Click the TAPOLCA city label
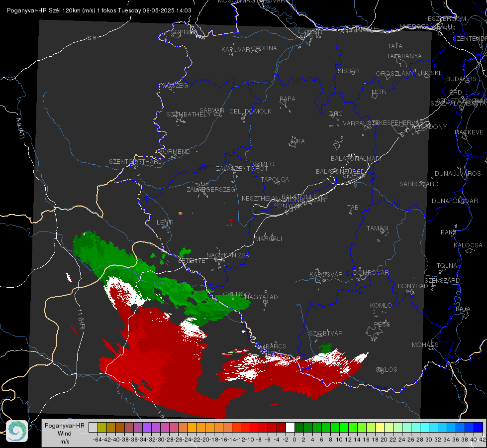The image size is (487, 448). pyautogui.click(x=275, y=180)
